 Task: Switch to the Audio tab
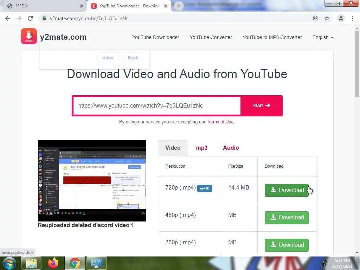(x=231, y=148)
